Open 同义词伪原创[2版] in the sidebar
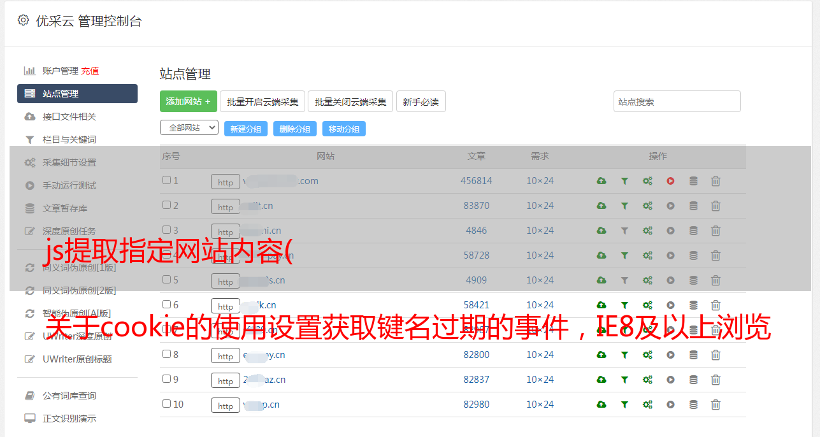 click(x=80, y=290)
